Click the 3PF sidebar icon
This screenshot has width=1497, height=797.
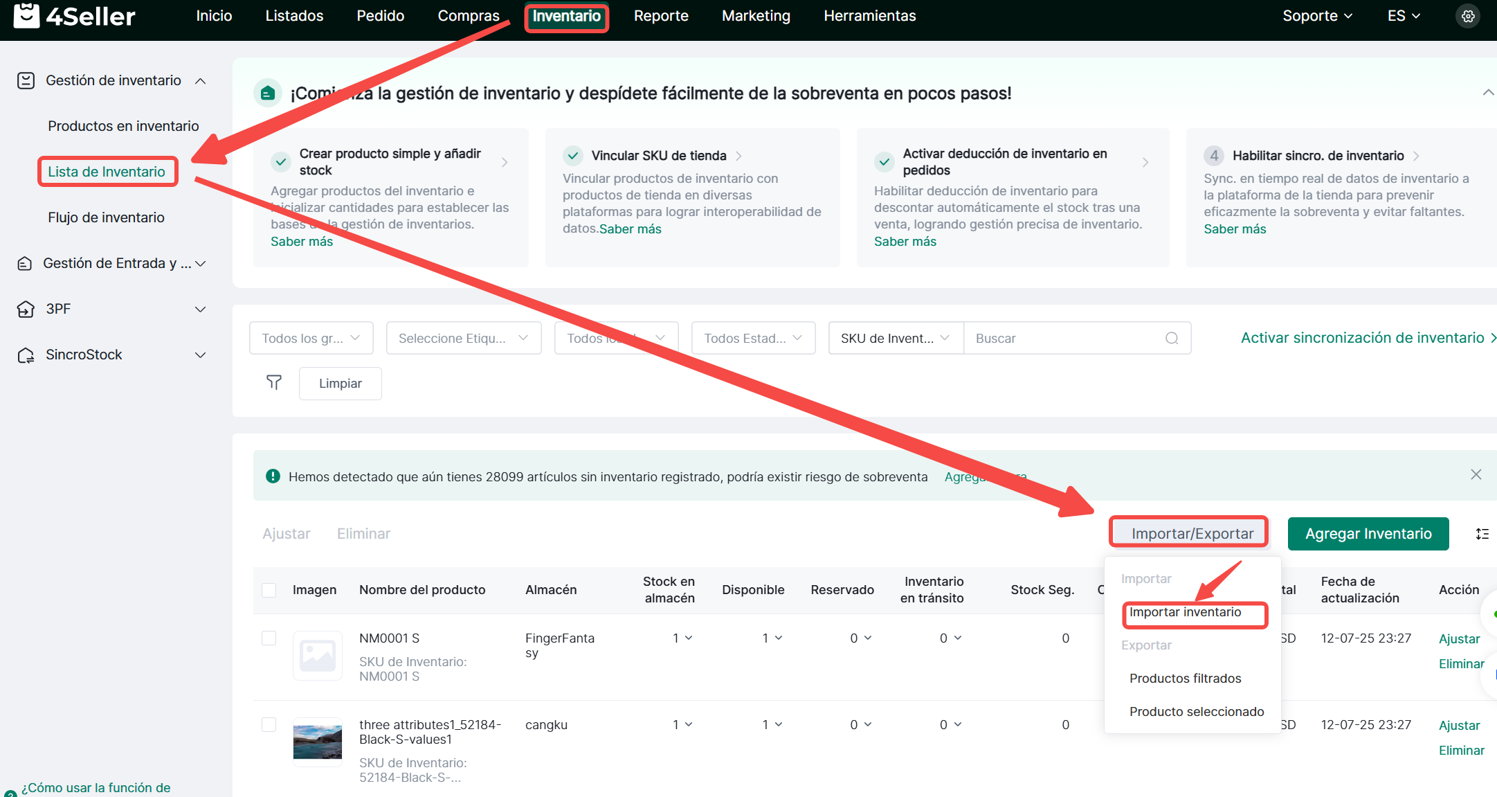[x=26, y=309]
